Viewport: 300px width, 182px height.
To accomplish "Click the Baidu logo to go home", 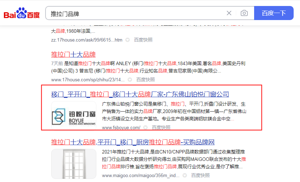I will point(22,13).
